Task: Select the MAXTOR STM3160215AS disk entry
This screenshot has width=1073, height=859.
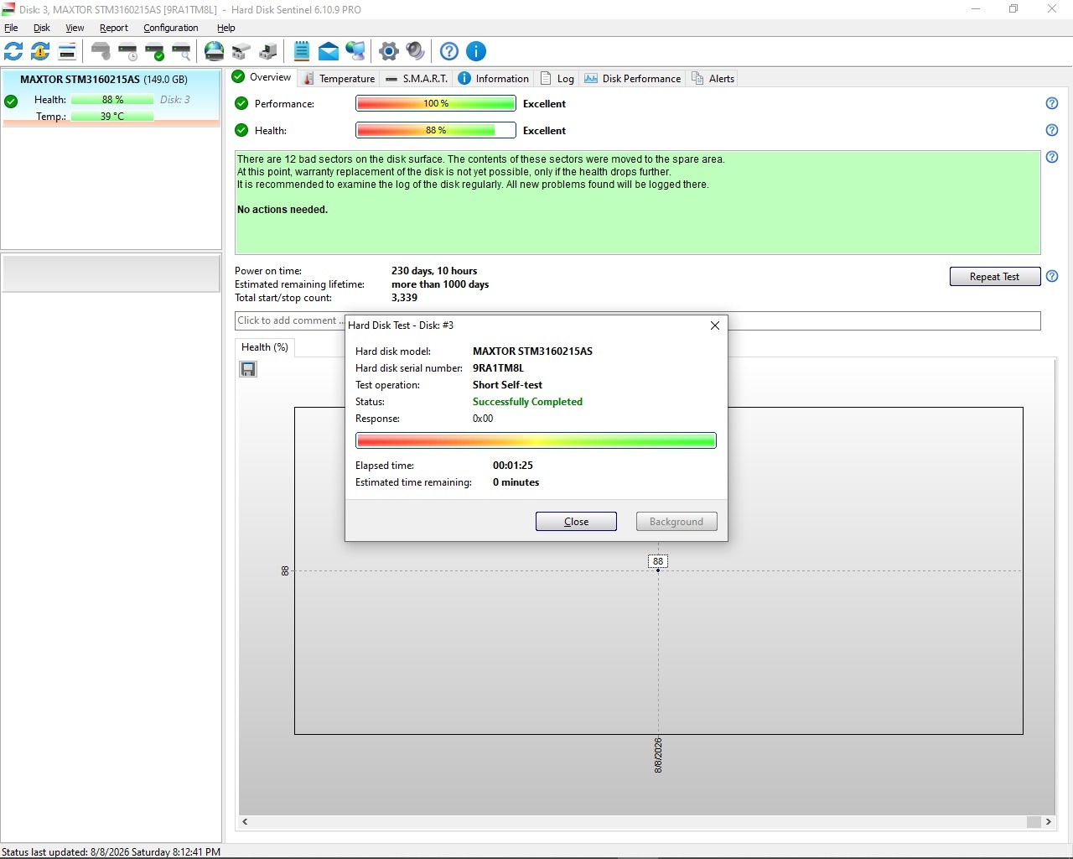Action: click(x=111, y=97)
